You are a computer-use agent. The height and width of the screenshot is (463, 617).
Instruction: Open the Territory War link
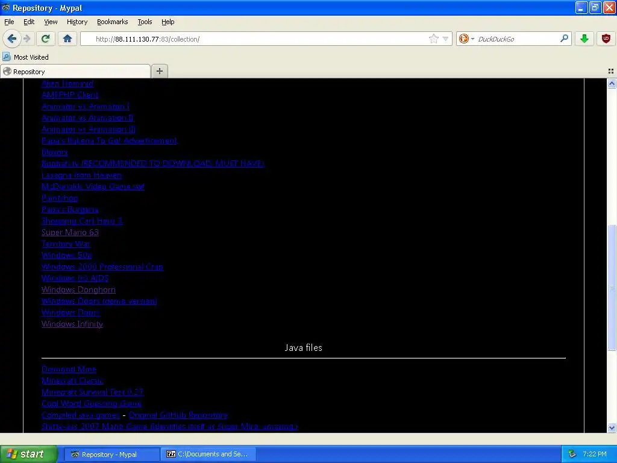coord(66,244)
